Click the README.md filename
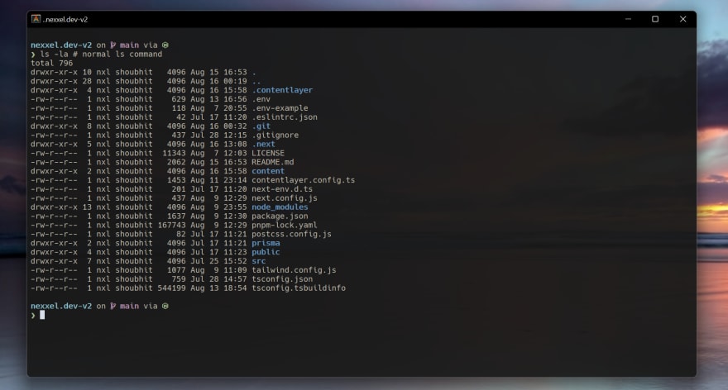This screenshot has width=728, height=390. (x=273, y=162)
